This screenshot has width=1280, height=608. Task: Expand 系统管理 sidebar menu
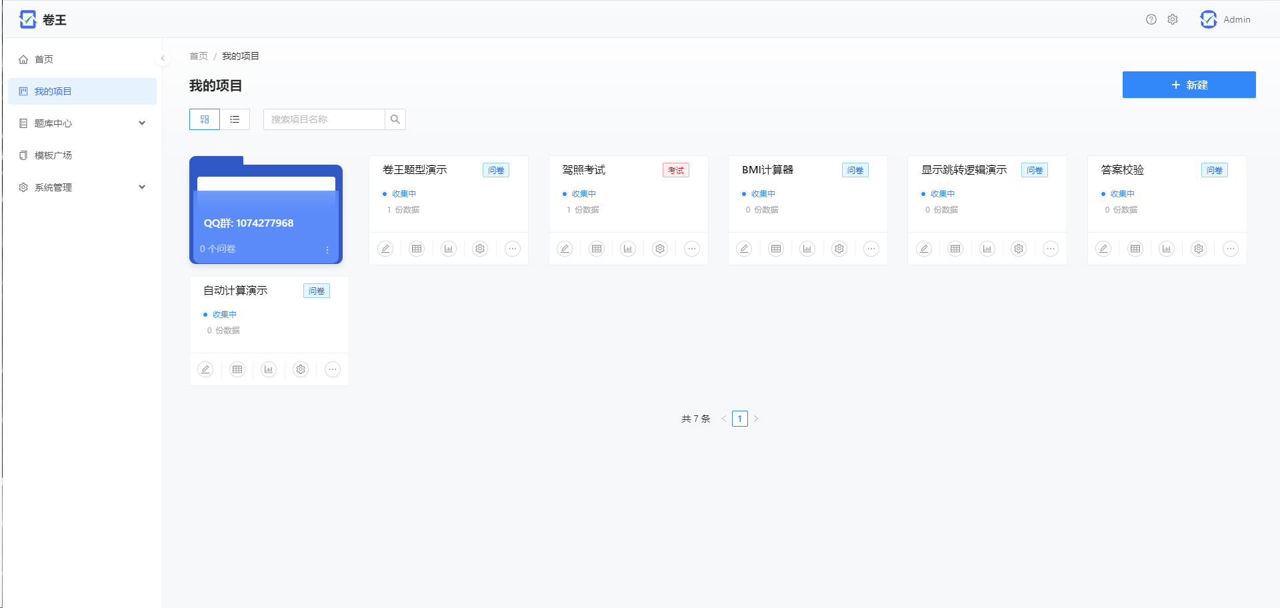tap(83, 187)
